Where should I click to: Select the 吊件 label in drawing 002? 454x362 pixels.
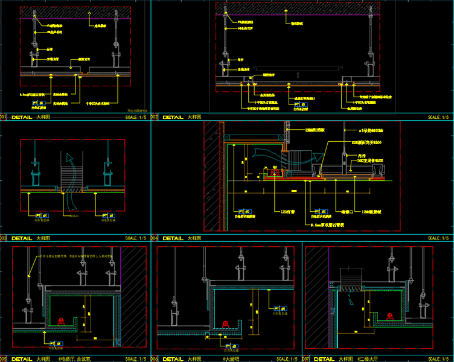click(x=240, y=60)
